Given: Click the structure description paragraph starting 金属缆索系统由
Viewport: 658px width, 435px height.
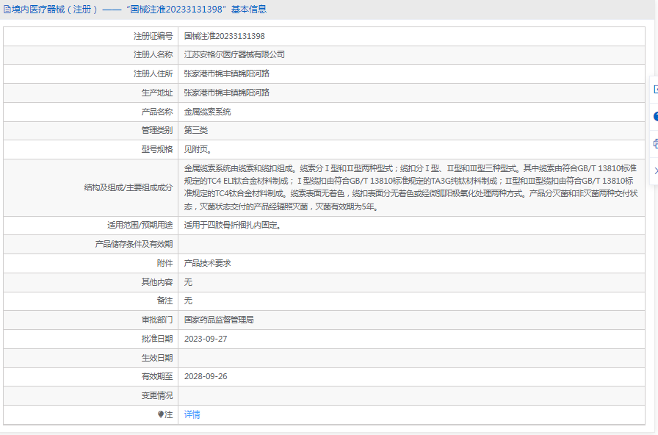Looking at the screenshot, I should (411, 187).
